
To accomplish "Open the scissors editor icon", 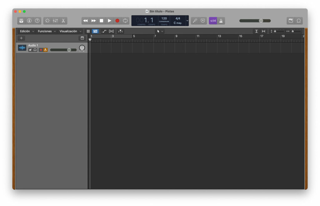I will point(63,21).
